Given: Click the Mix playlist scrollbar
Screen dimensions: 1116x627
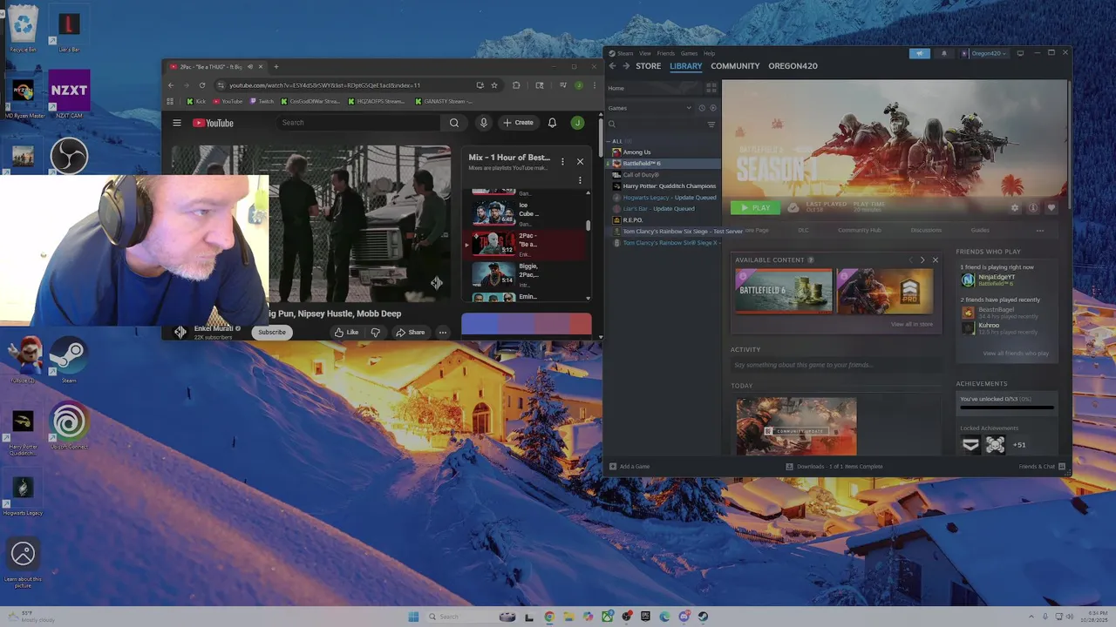Looking at the screenshot, I should tap(588, 226).
